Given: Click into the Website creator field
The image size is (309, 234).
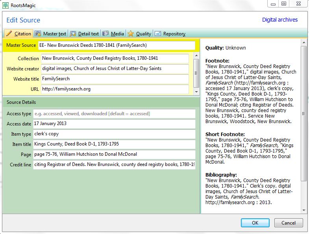Looking at the screenshot, I should pyautogui.click(x=115, y=68).
